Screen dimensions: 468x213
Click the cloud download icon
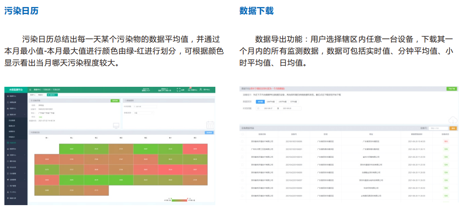(453, 120)
